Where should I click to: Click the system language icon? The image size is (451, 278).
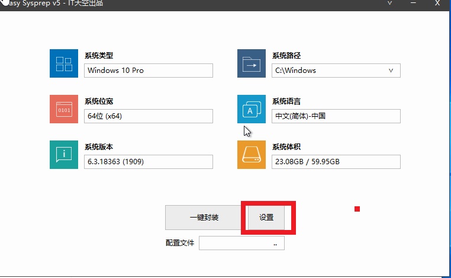pyautogui.click(x=252, y=109)
